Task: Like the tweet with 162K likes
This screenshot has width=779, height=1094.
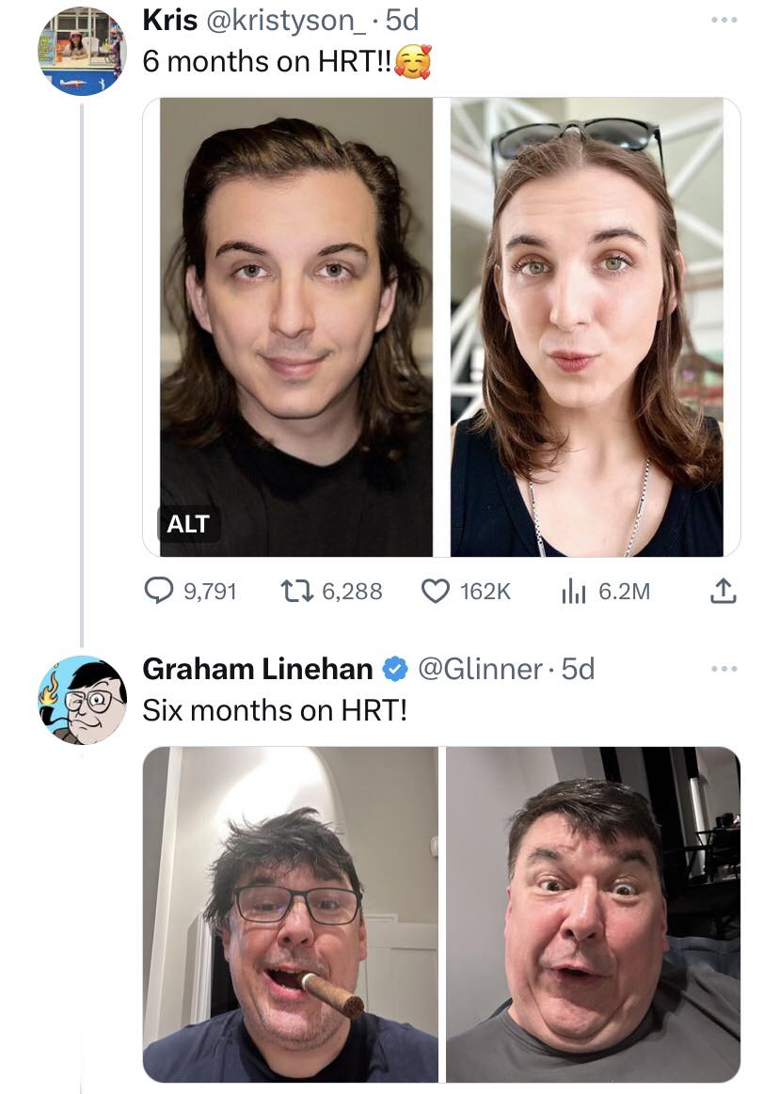Action: [435, 591]
